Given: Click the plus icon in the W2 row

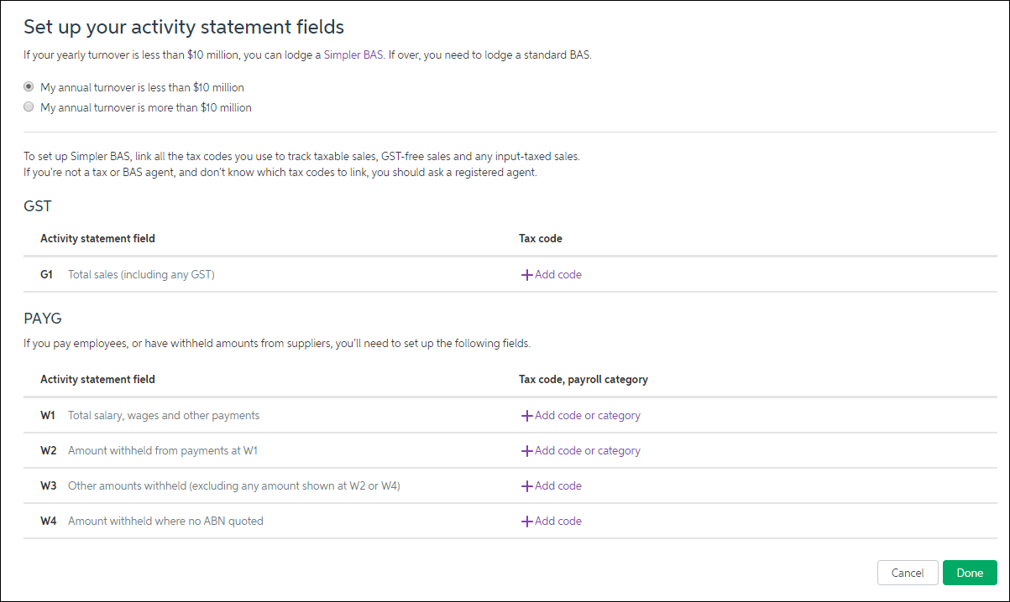Looking at the screenshot, I should (527, 451).
